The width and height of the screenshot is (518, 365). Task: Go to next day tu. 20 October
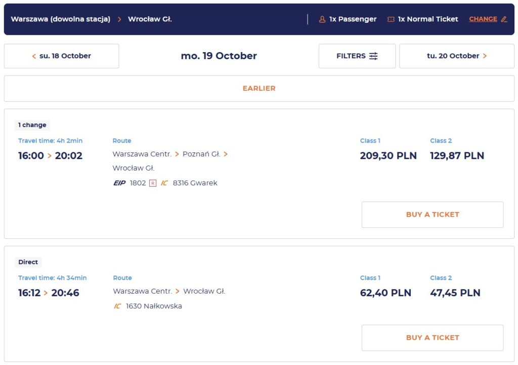pyautogui.click(x=457, y=56)
